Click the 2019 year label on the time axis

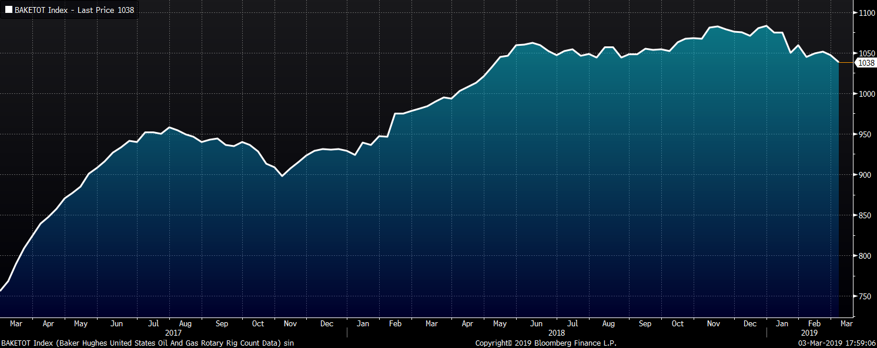[809, 333]
